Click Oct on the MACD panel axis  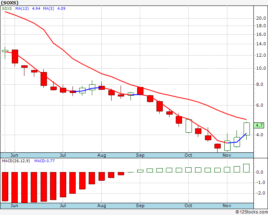pyautogui.click(x=188, y=206)
